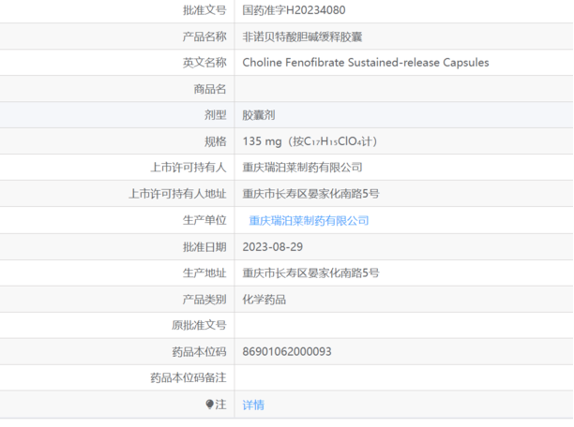Viewport: 574px width, 427px height.
Task: Click the 英文名称 row label
Action: tap(204, 63)
